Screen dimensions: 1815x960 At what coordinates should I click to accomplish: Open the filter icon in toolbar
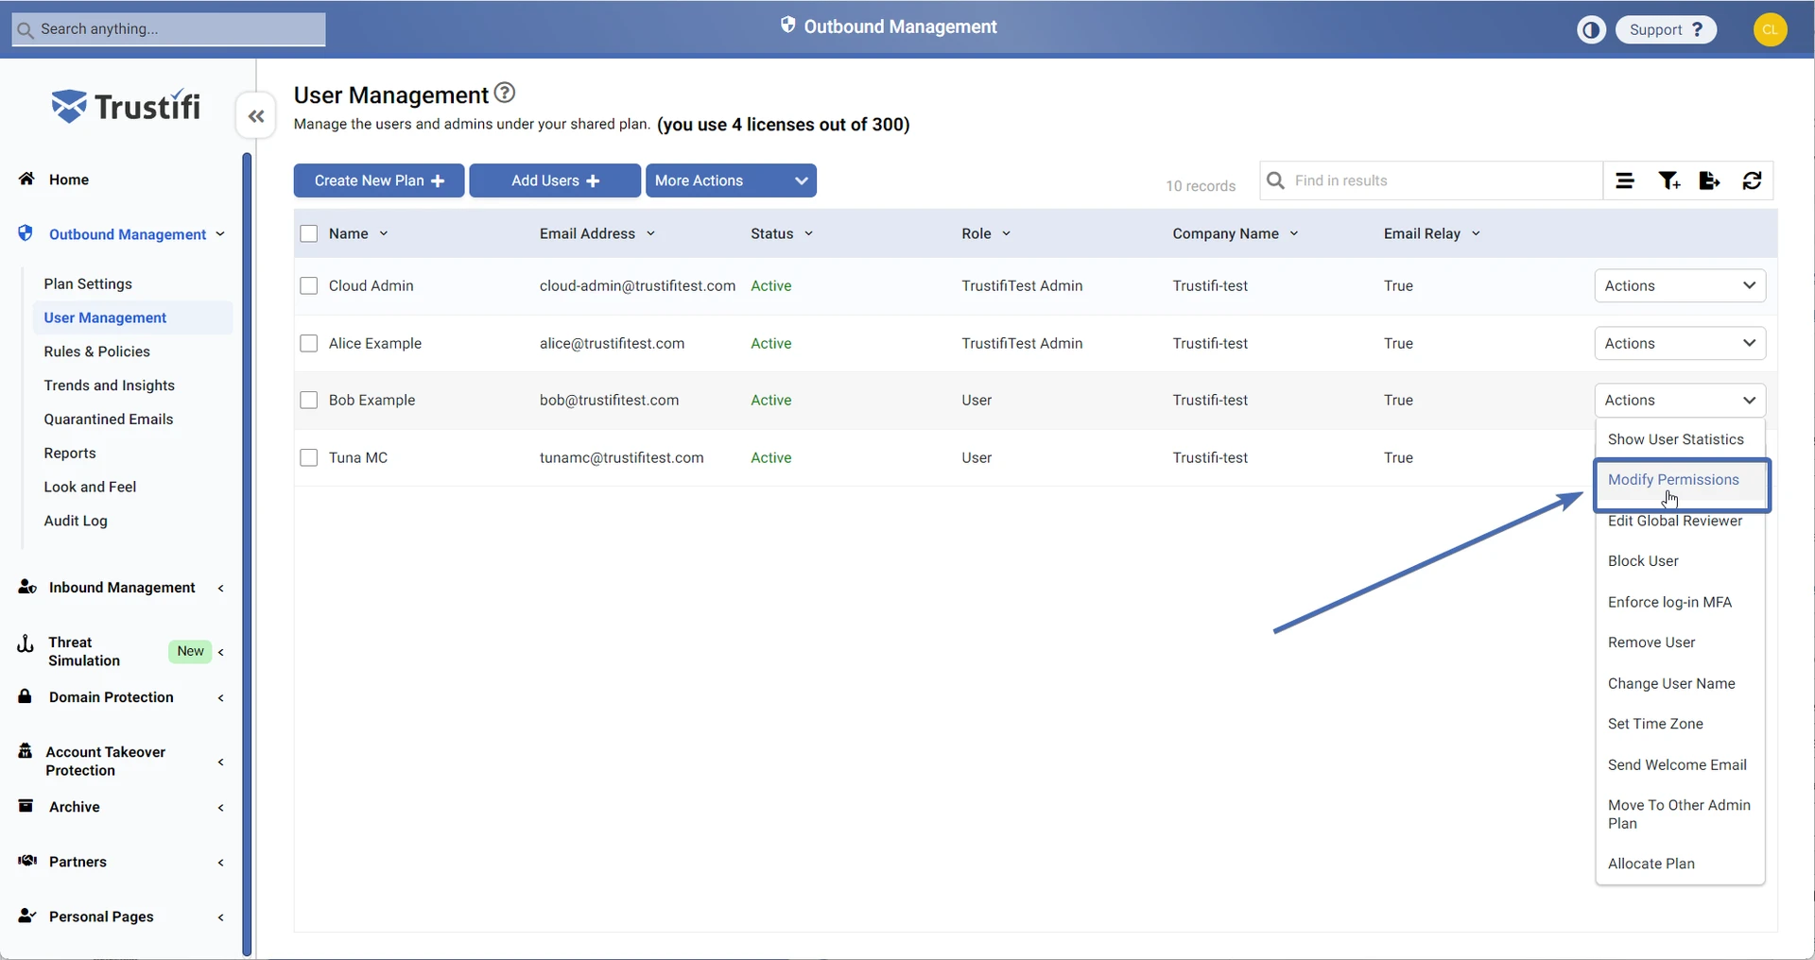tap(1668, 180)
